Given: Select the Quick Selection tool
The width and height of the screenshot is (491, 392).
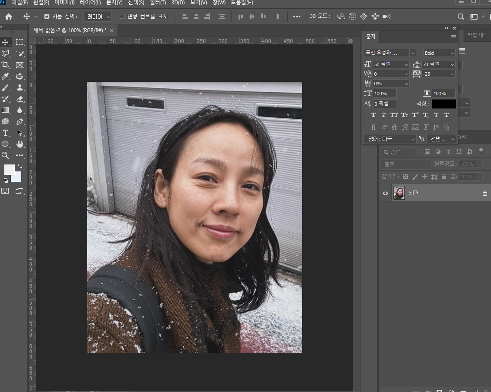Looking at the screenshot, I should [x=20, y=54].
